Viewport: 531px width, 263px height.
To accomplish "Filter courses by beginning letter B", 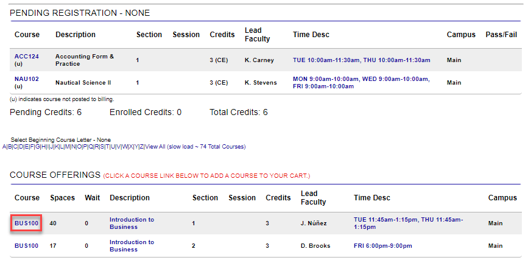I will pos(10,147).
